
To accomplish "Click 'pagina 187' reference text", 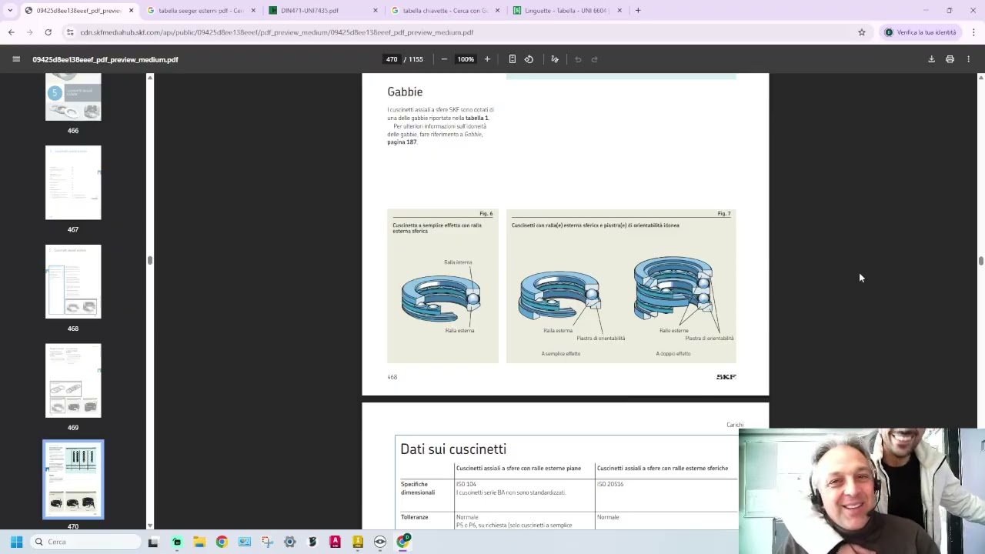I will [402, 142].
